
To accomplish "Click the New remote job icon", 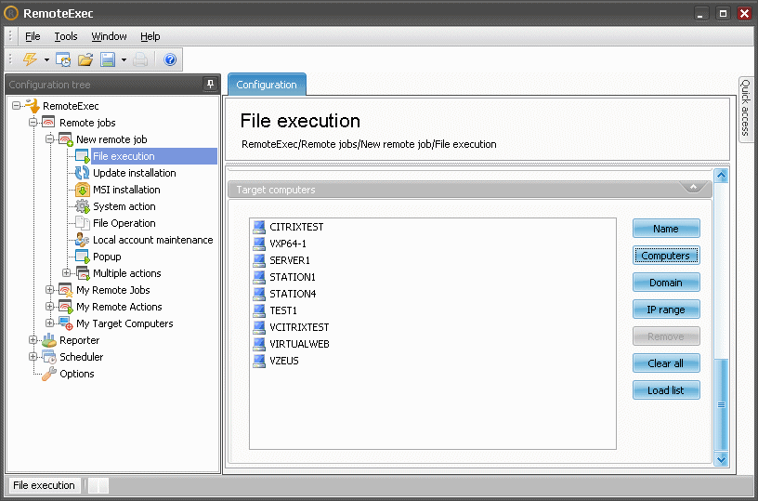I will click(x=66, y=139).
